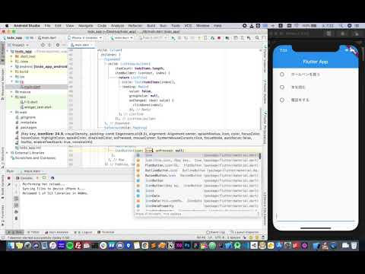Choose RaisedButton.icon from autocomplete list
Image resolution: width=365 pixels, height=274 pixels.
pyautogui.click(x=197, y=176)
